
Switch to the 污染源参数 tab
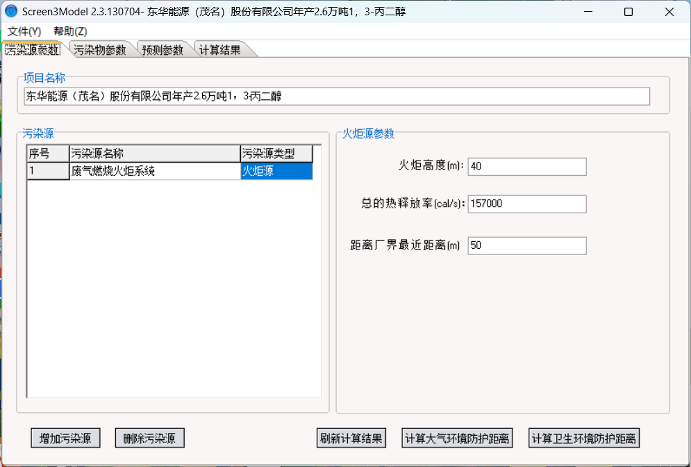click(32, 50)
